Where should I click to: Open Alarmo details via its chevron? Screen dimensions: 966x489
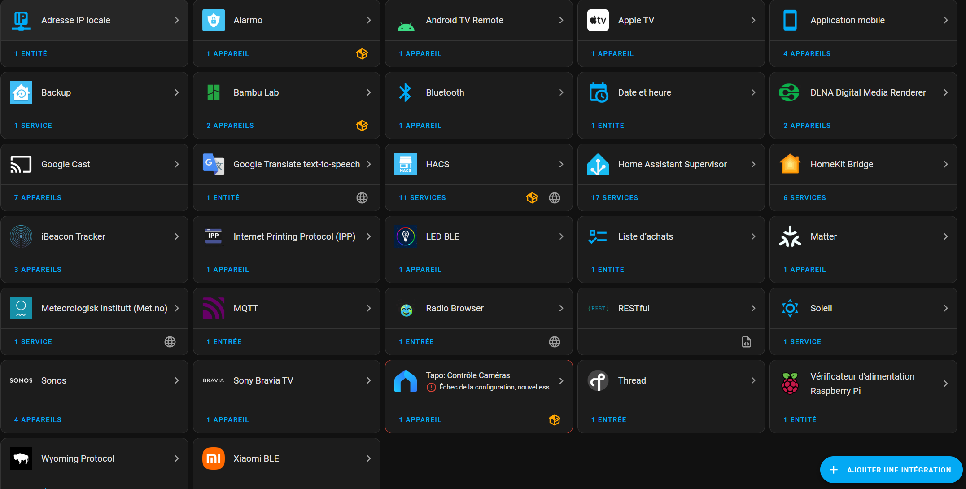[x=369, y=20]
